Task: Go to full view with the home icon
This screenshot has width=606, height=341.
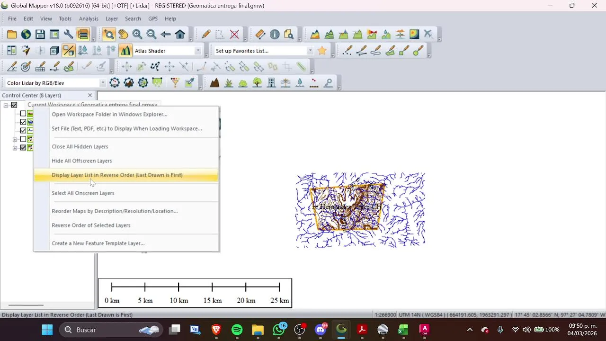Action: [x=180, y=34]
